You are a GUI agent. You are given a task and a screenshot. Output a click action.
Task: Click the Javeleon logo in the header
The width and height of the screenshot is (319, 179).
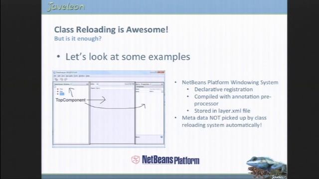(x=65, y=6)
